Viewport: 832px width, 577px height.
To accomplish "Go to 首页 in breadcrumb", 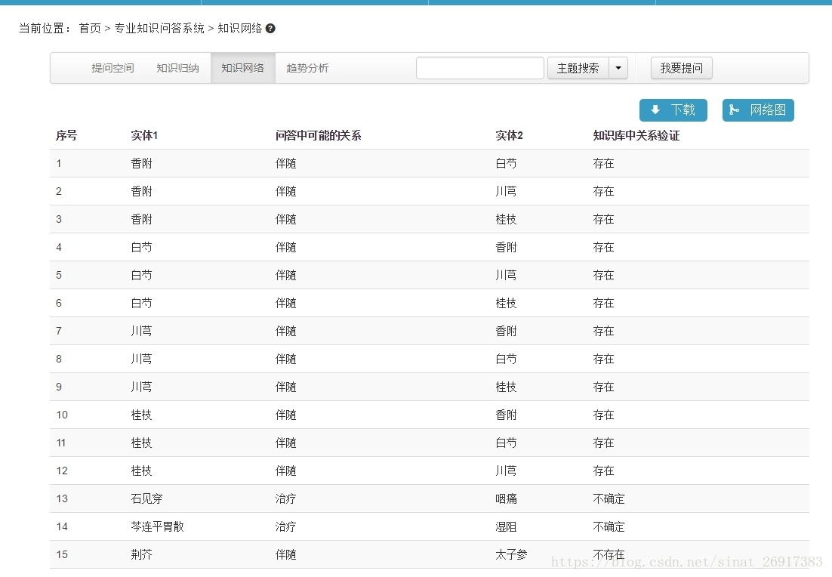I will coord(90,28).
